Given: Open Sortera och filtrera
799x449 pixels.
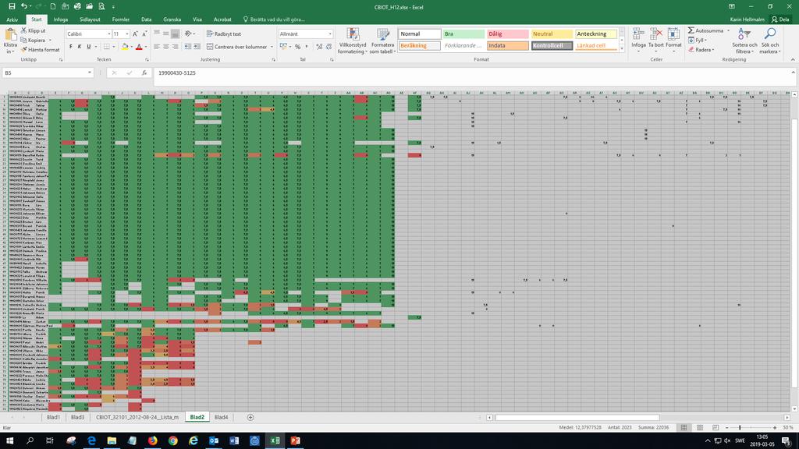Looking at the screenshot, I should [744, 41].
